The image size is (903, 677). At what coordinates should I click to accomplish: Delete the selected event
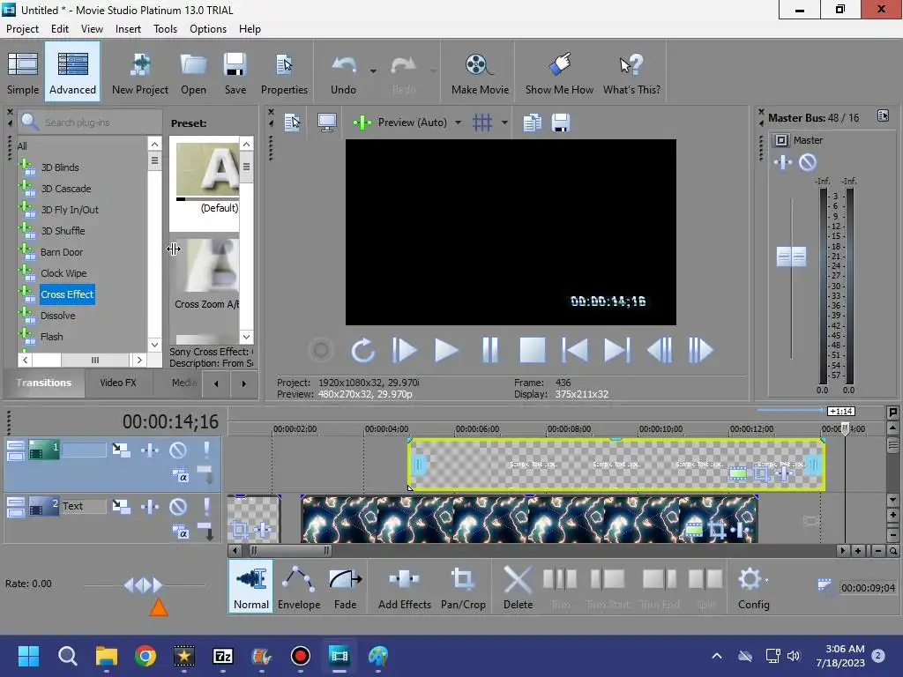click(x=518, y=586)
